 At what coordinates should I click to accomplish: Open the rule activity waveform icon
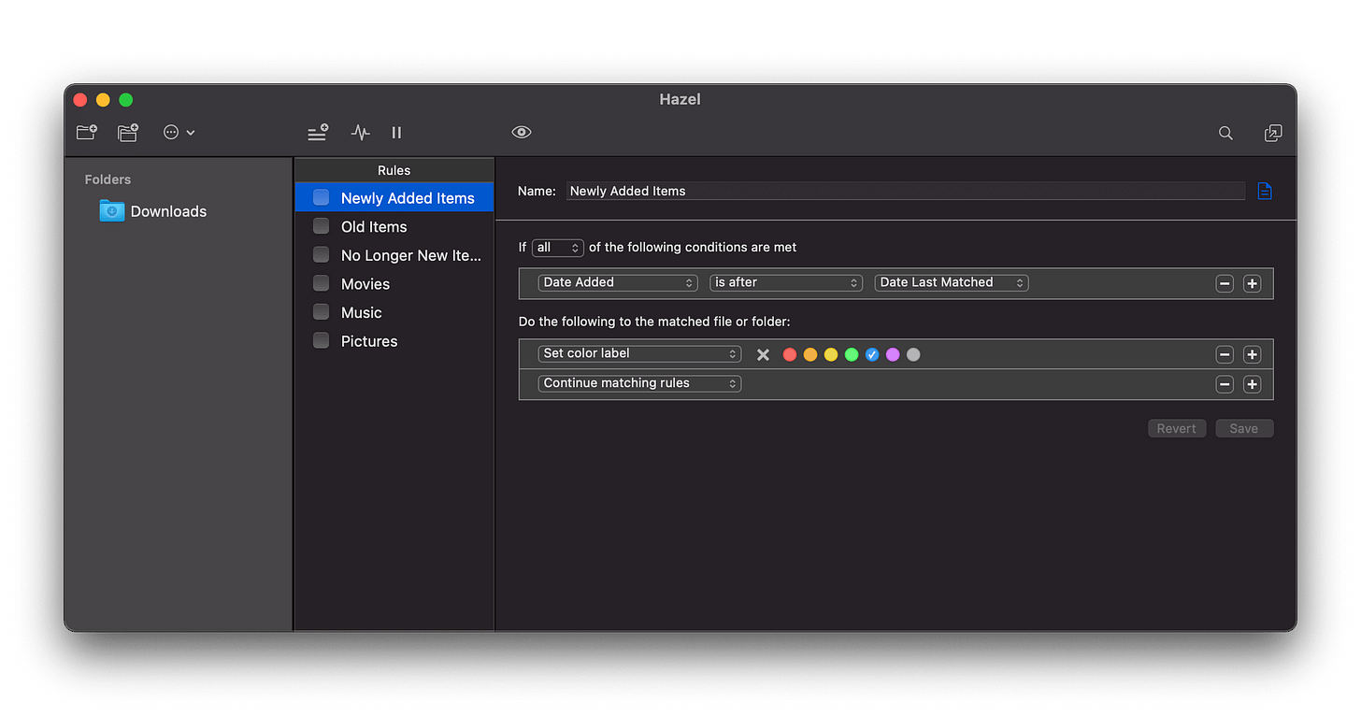tap(360, 133)
